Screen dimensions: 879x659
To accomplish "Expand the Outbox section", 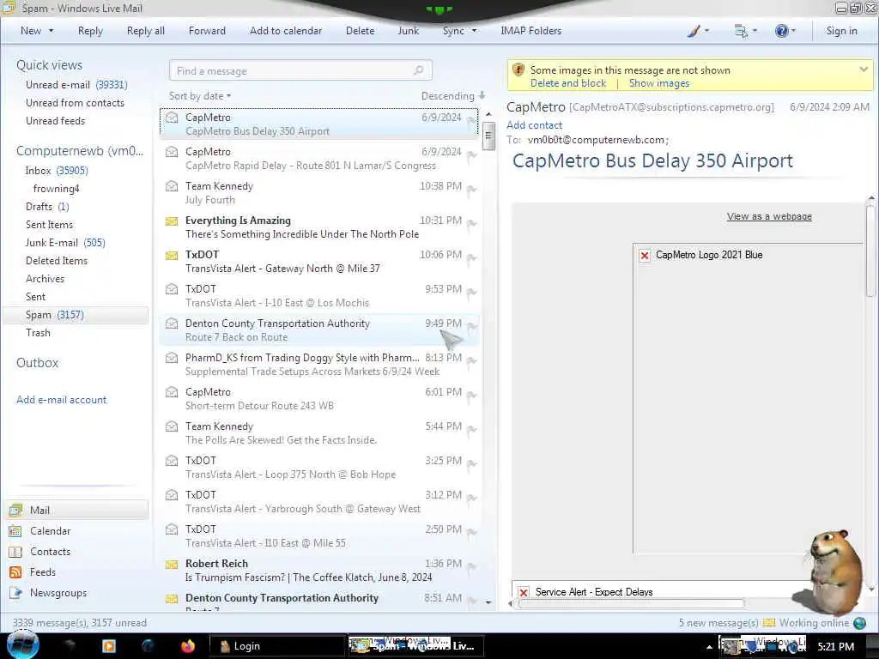I will coord(38,363).
